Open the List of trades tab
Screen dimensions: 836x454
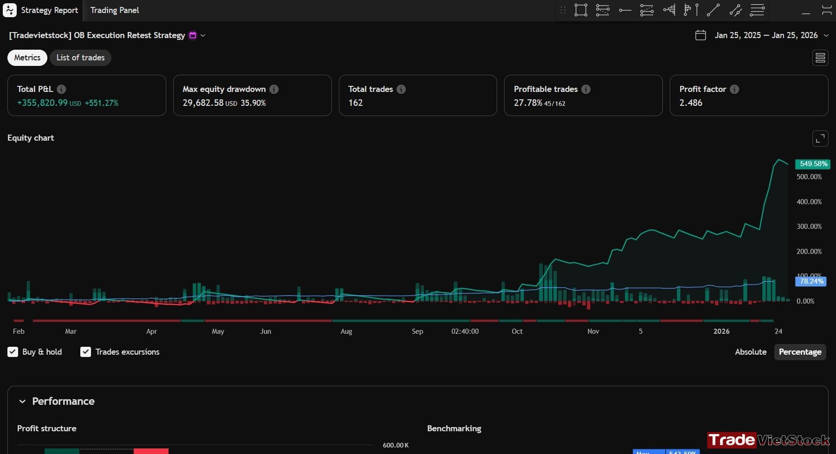(80, 58)
